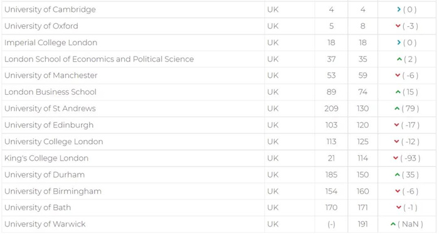Click the red down arrow for King's College London
Screen dimensions: 439x234
tap(396, 158)
